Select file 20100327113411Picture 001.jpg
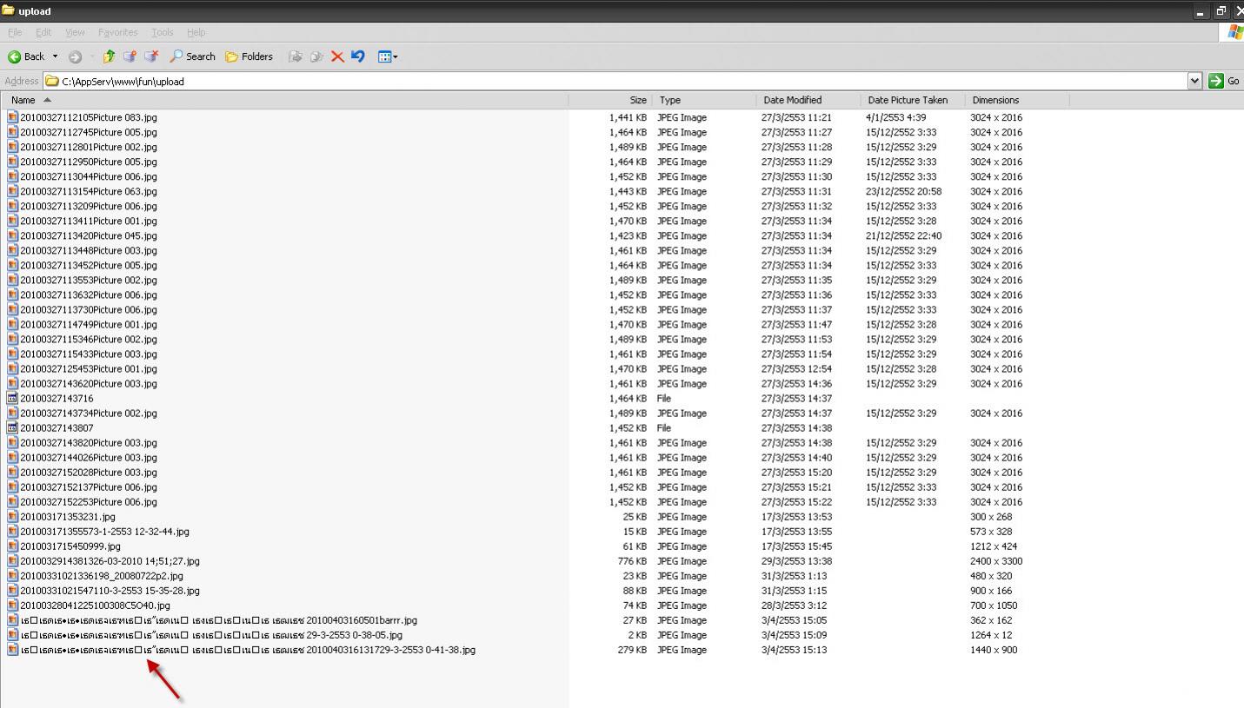Viewport: 1244px width, 708px height. coord(89,221)
